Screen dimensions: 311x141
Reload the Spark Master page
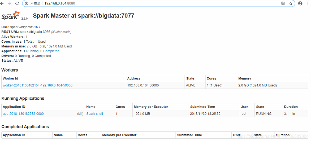click(x=17, y=3)
